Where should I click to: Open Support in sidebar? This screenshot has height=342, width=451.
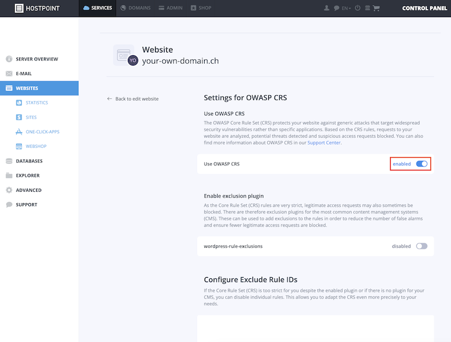39,205
